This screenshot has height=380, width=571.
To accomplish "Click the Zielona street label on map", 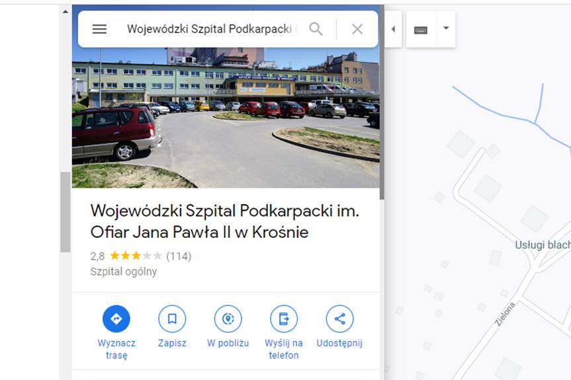I will [505, 314].
